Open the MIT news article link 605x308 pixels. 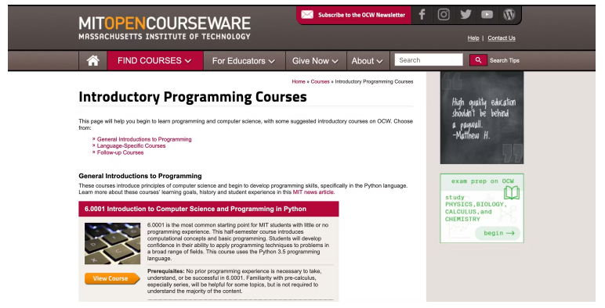[x=313, y=192]
